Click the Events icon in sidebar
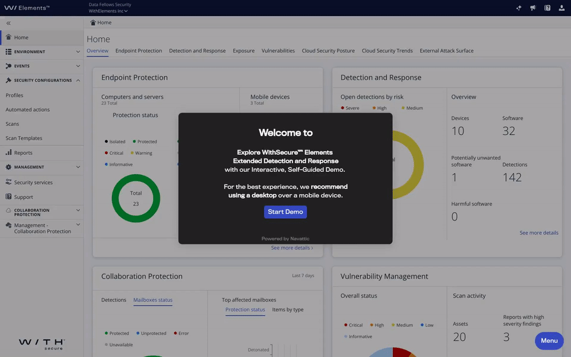This screenshot has width=571, height=357. [9, 66]
